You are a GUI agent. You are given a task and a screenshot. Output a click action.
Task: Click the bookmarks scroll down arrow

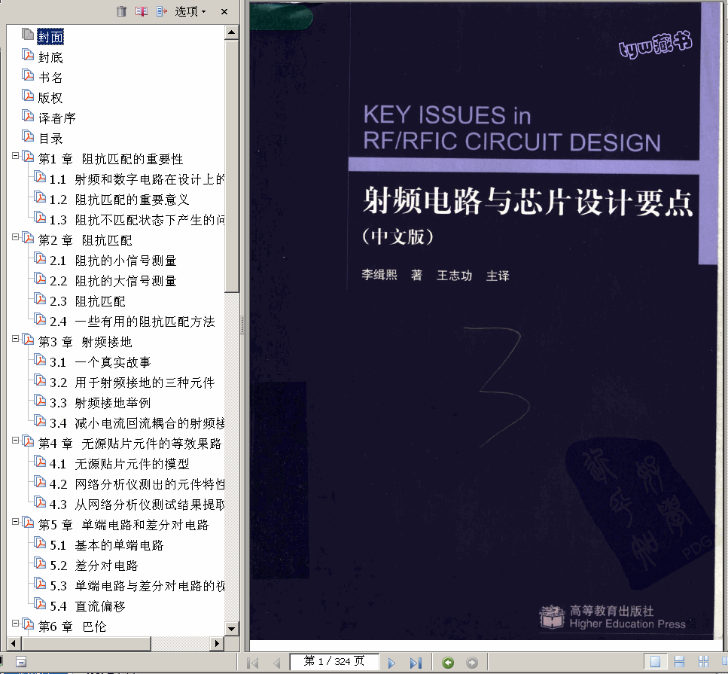click(x=231, y=629)
